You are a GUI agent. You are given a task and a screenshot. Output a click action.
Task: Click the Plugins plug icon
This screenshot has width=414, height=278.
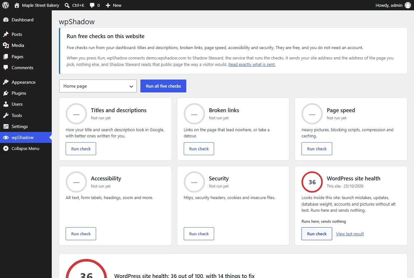[x=6, y=93]
